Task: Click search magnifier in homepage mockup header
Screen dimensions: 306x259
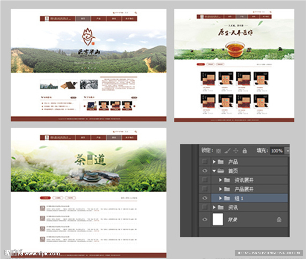Action: coord(136,13)
